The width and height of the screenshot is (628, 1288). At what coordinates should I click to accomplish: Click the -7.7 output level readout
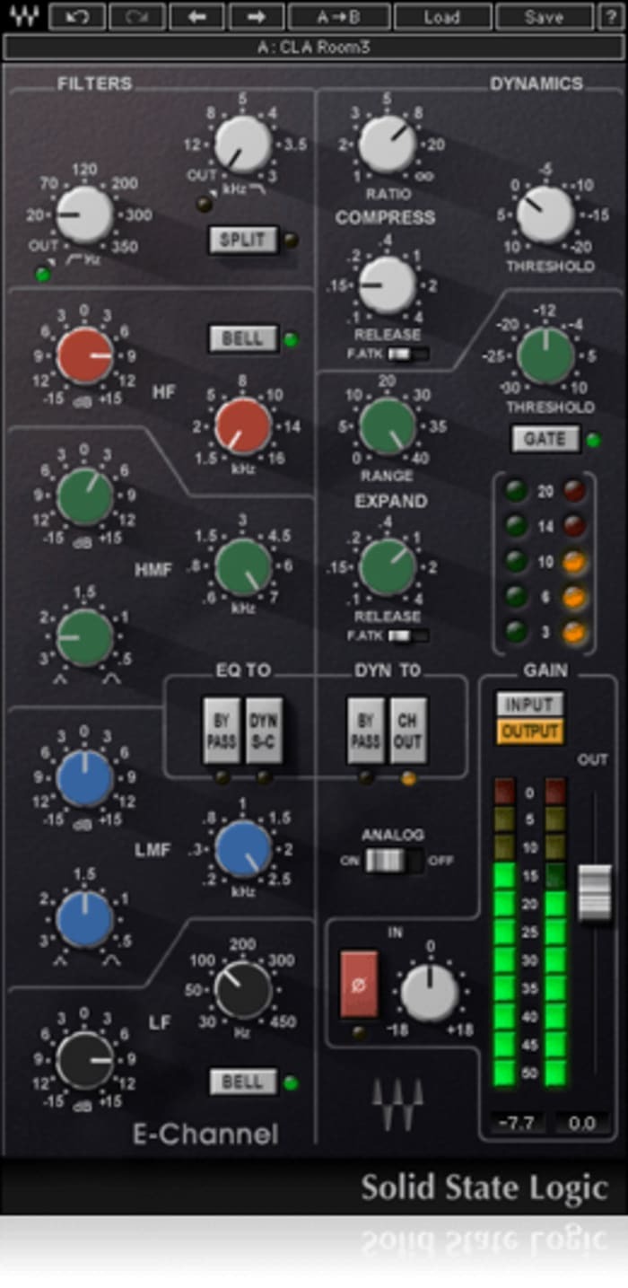[x=517, y=1121]
